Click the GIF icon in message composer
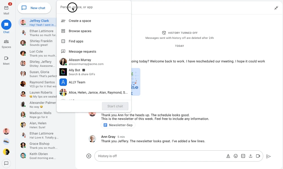This screenshot has width=283, height=169. pos(243,156)
